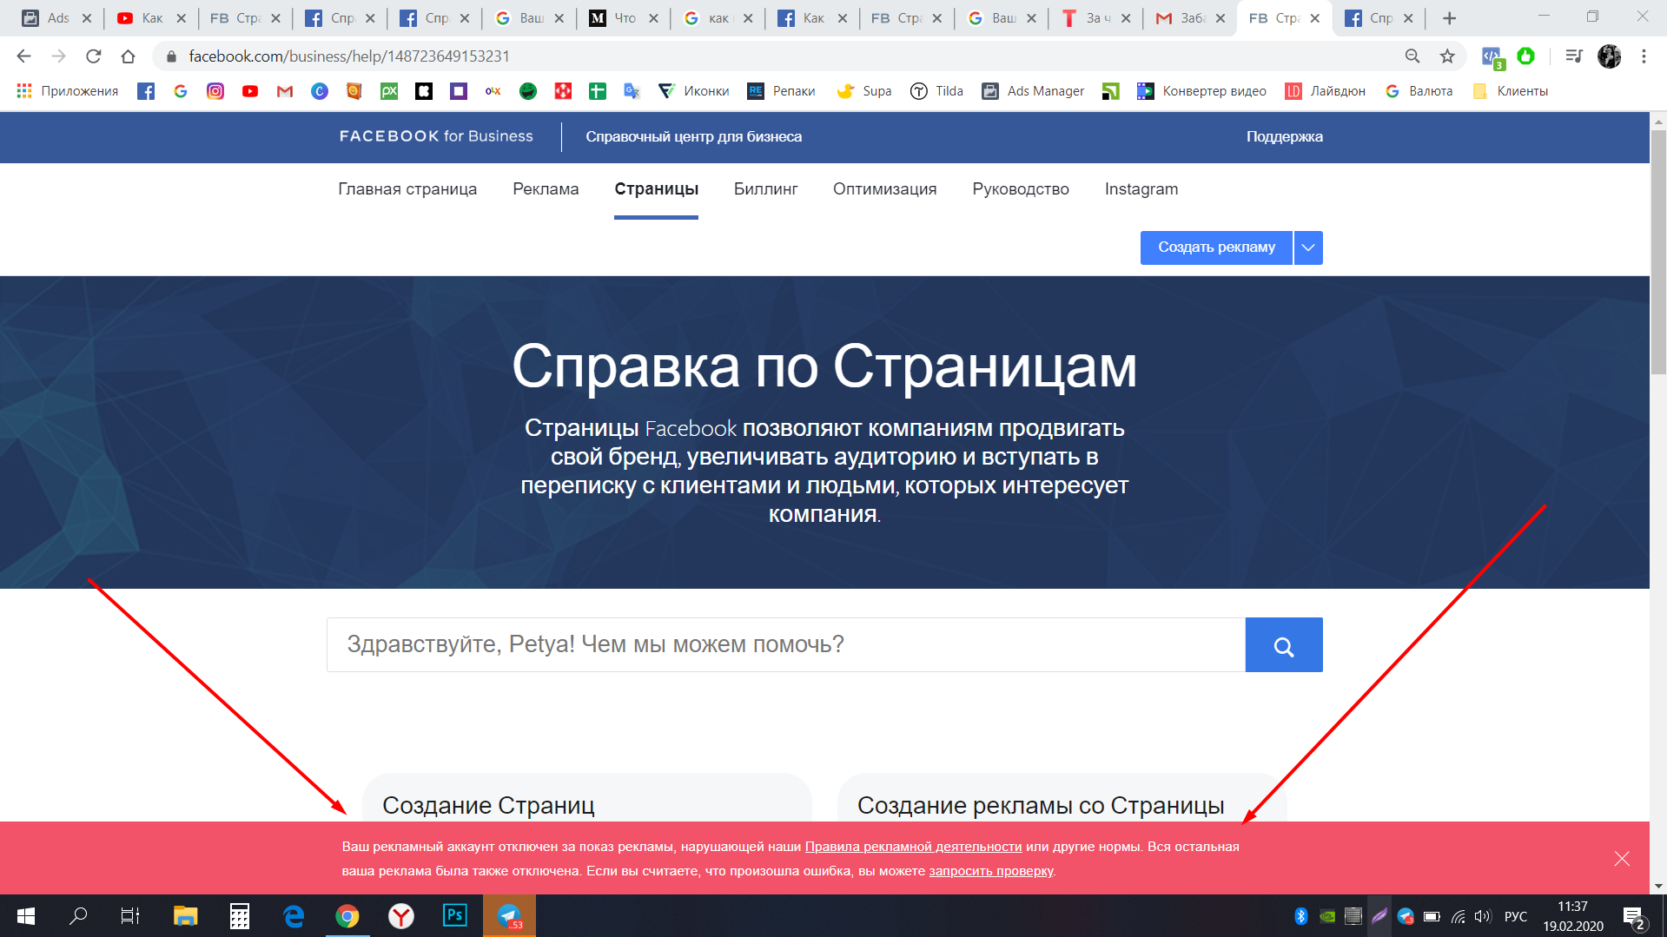Open the Windows notification center

pos(1634,917)
